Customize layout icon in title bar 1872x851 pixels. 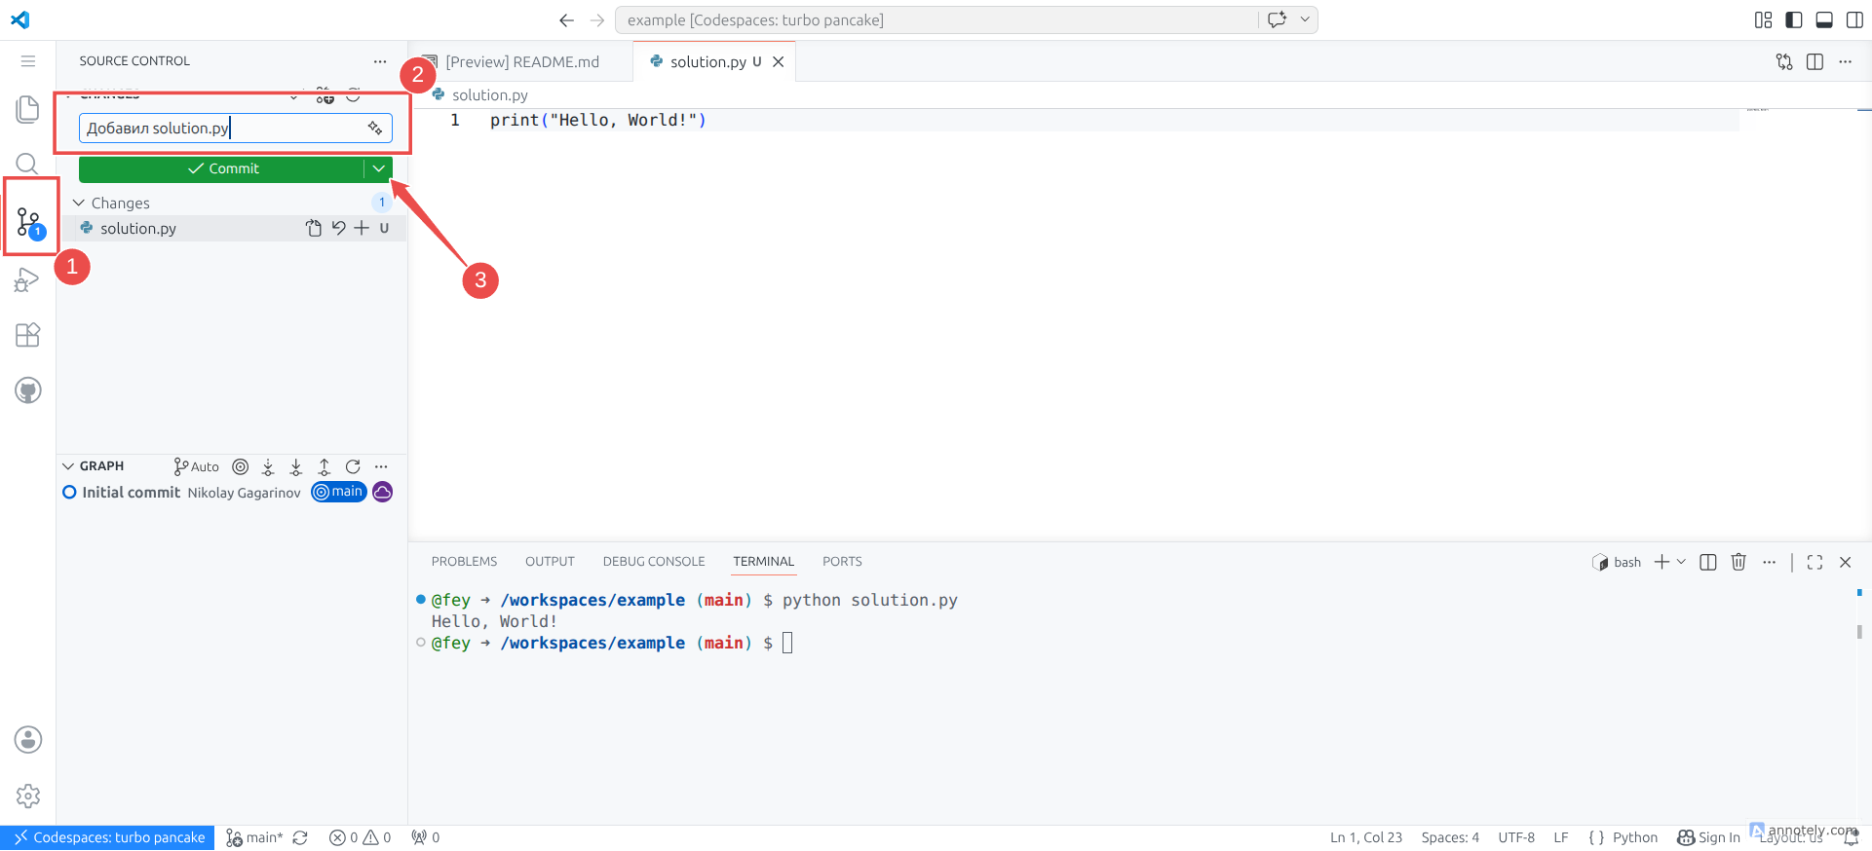[1763, 19]
